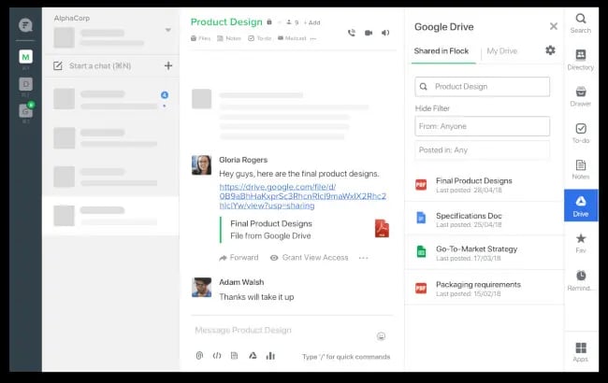Image resolution: width=608 pixels, height=383 pixels.
Task: Insert a code snippet in message toolbar
Action: point(217,355)
